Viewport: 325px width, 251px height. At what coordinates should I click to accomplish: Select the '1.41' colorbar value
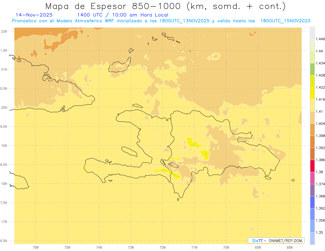coord(319,112)
